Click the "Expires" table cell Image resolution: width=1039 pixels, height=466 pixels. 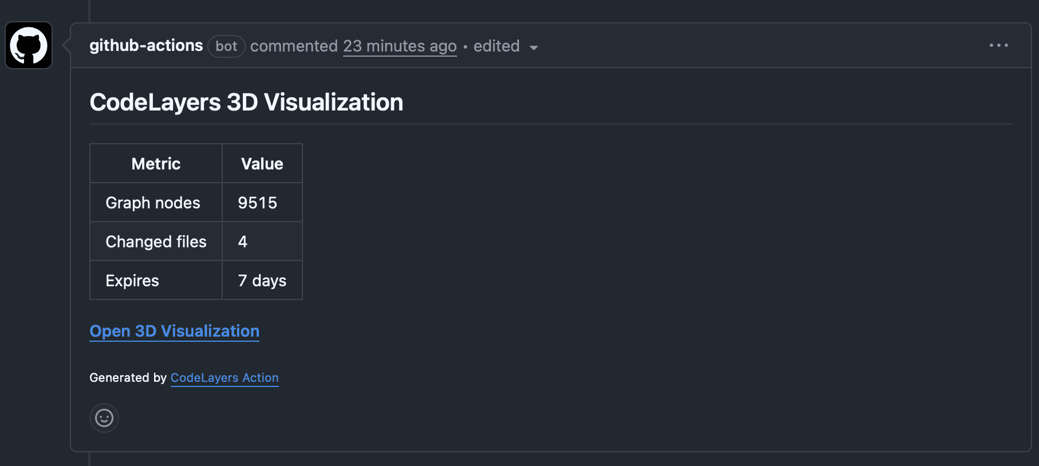[132, 280]
